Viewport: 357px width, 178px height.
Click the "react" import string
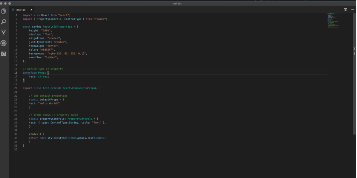(x=64, y=15)
